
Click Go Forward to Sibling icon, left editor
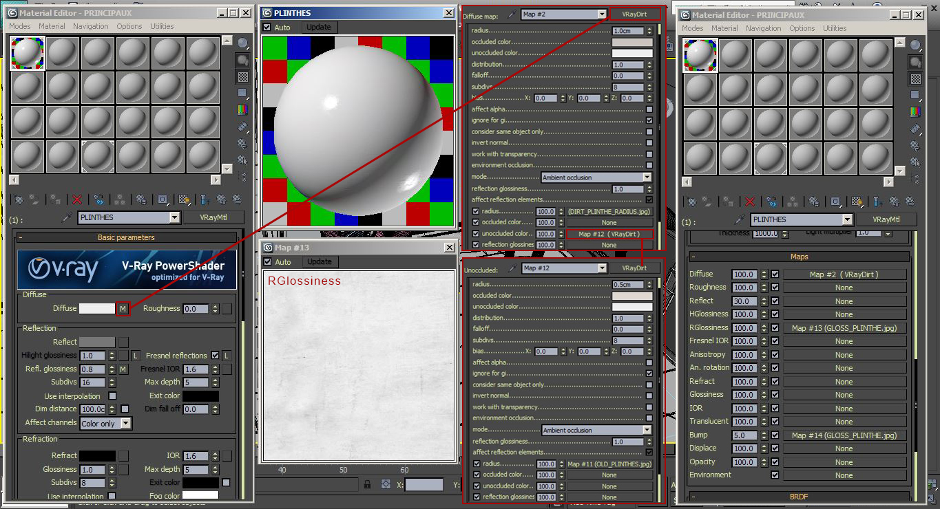coord(236,199)
